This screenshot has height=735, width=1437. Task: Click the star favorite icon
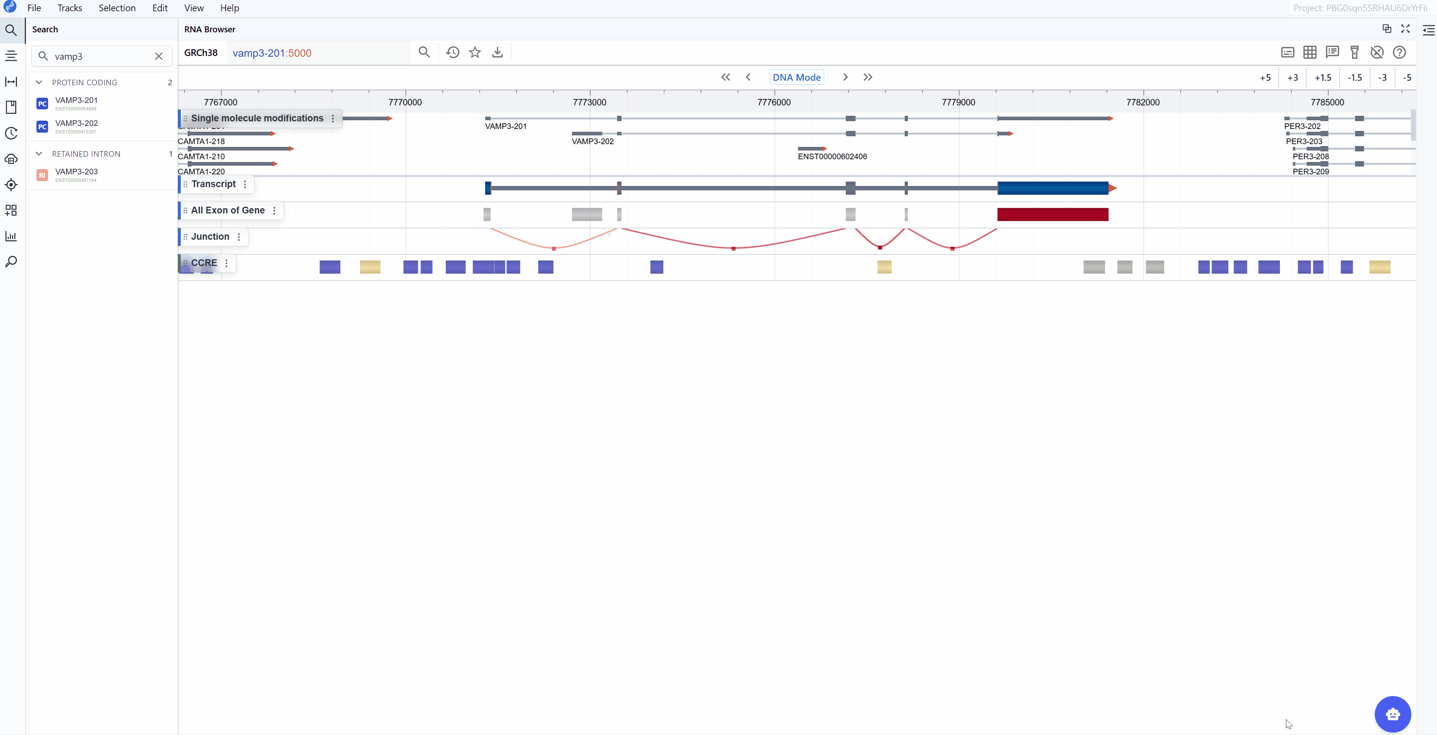(475, 53)
